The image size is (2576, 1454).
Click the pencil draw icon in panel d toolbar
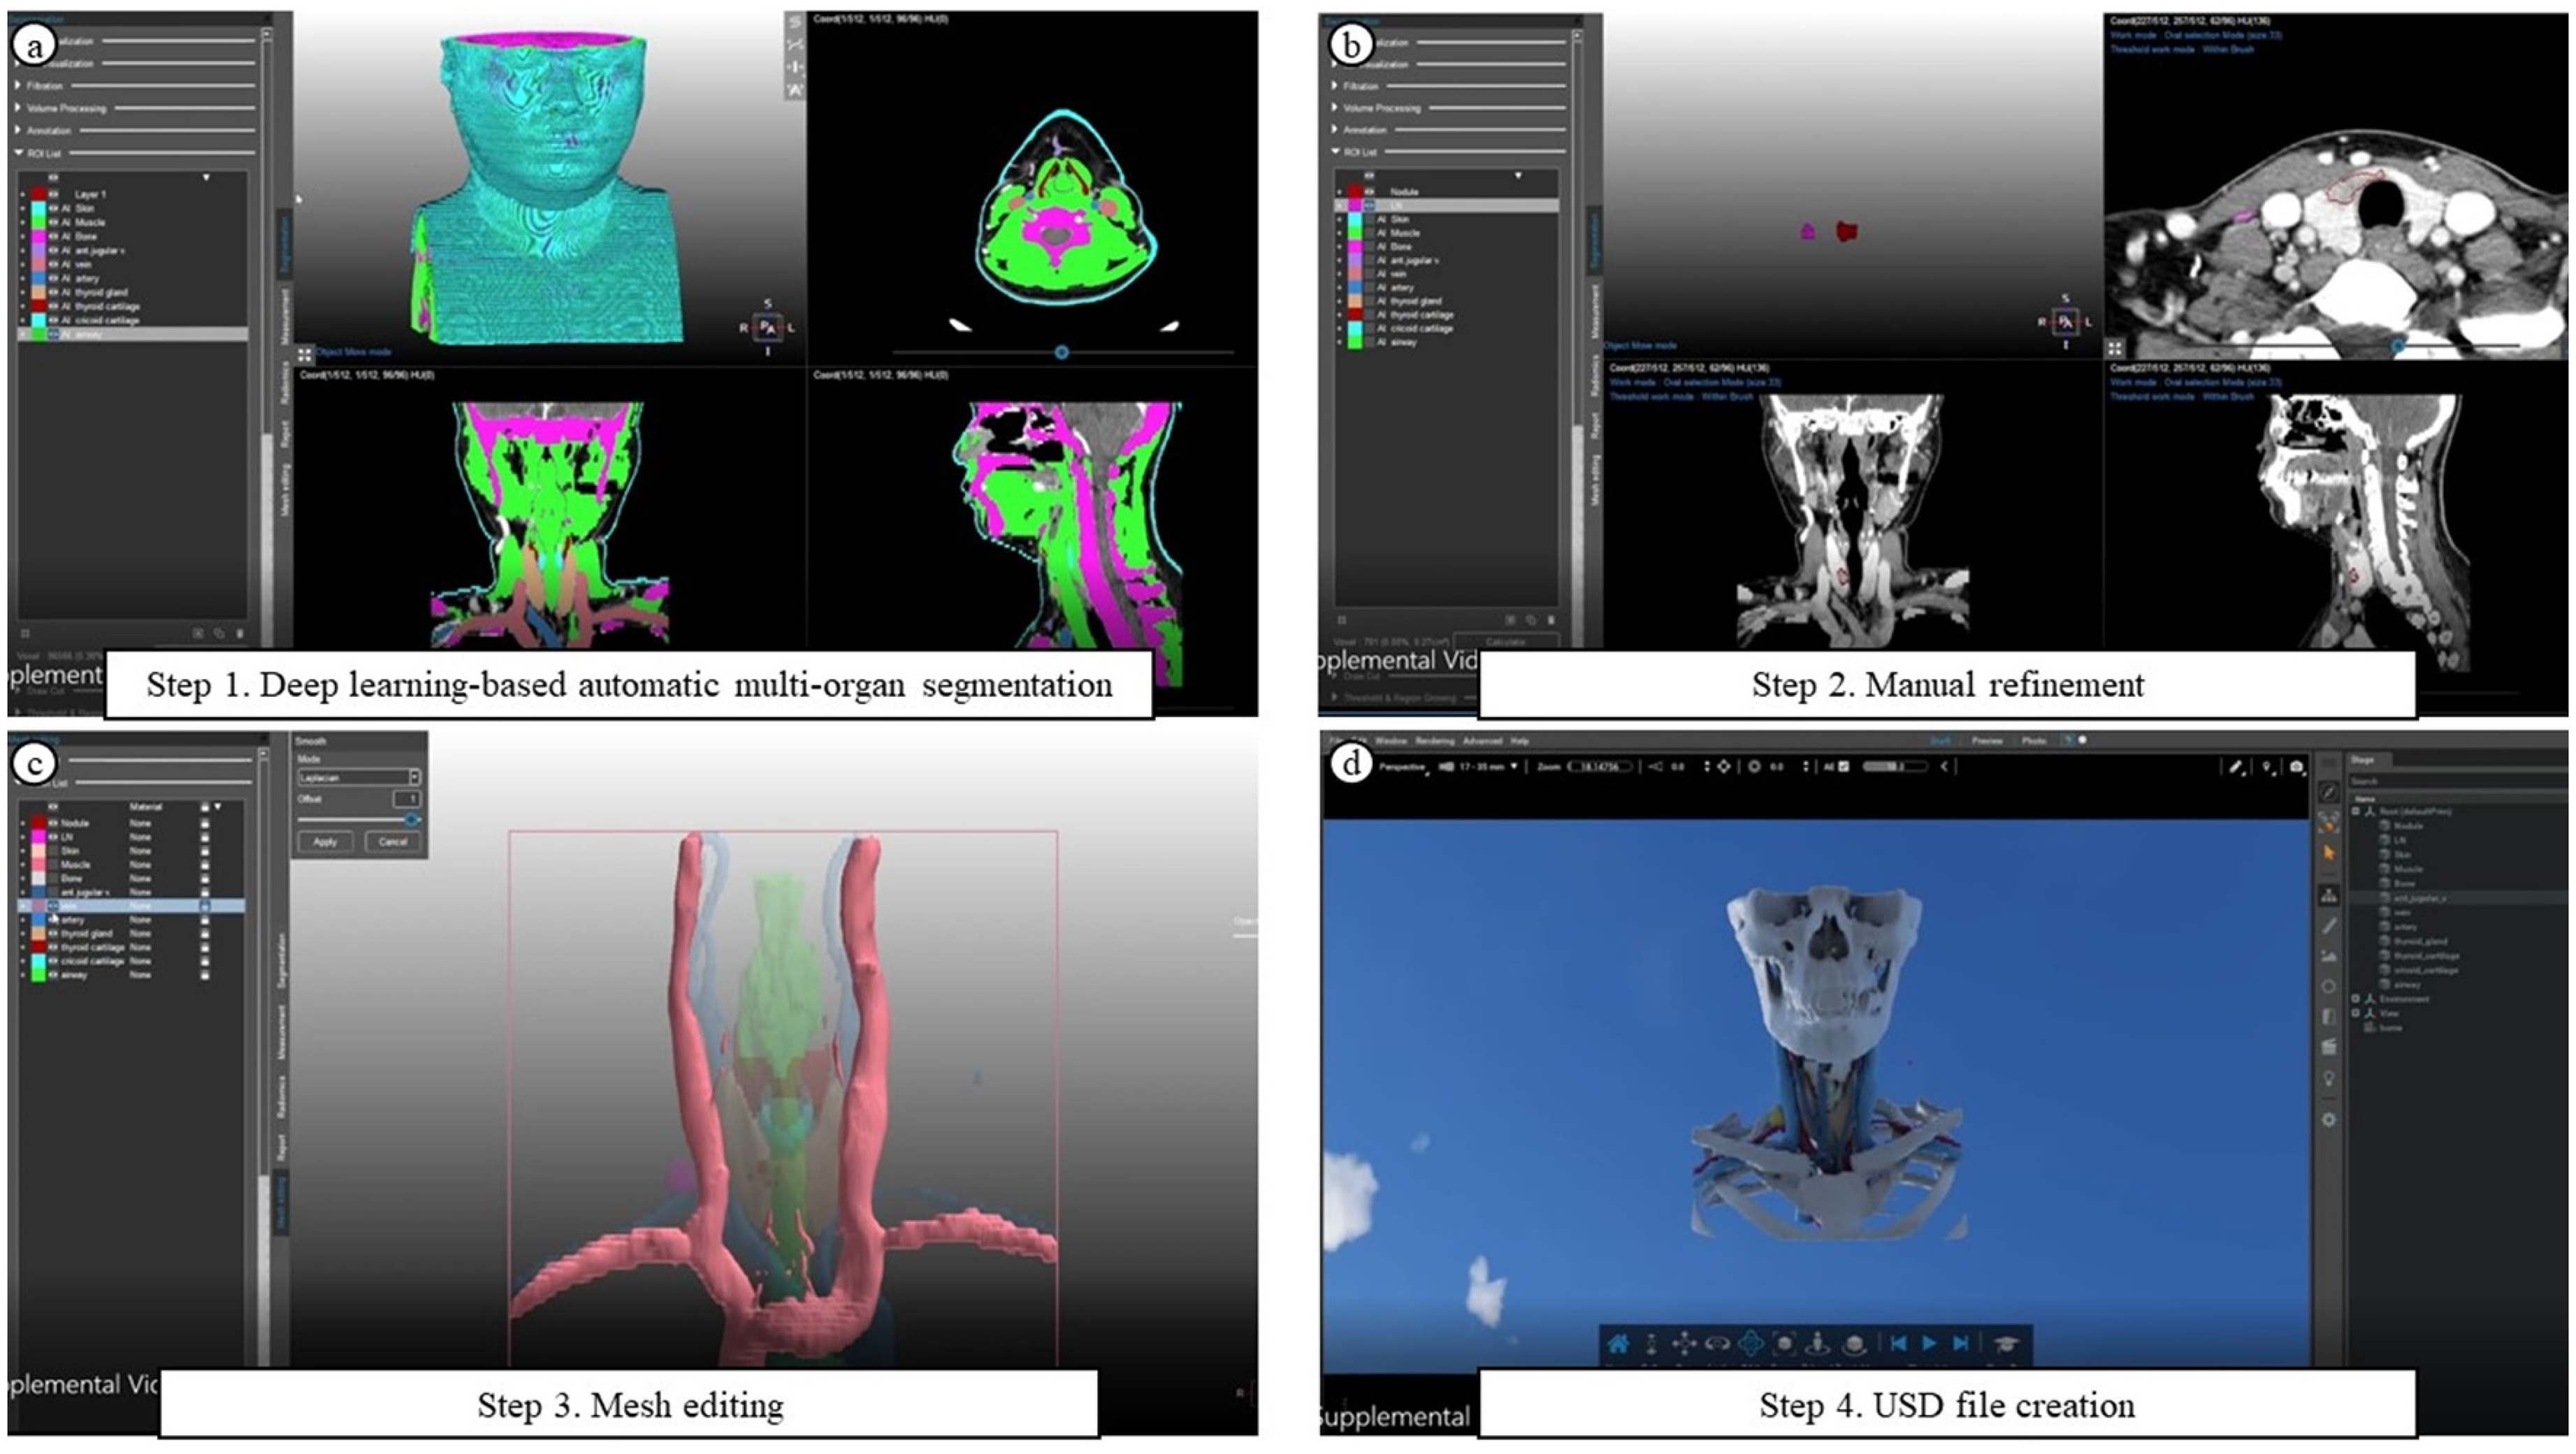tap(2236, 767)
